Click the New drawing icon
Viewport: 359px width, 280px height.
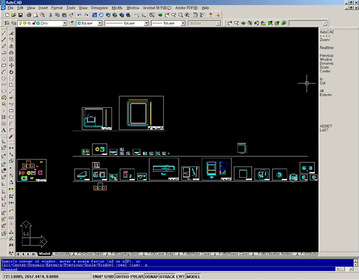point(7,15)
